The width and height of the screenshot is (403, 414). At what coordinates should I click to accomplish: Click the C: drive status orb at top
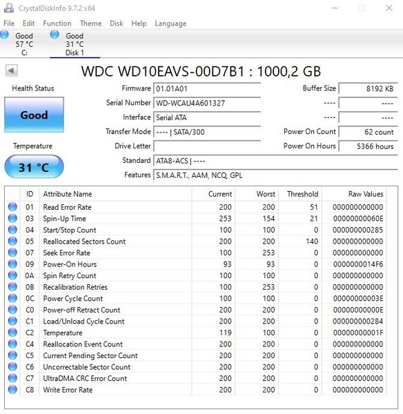point(4,34)
